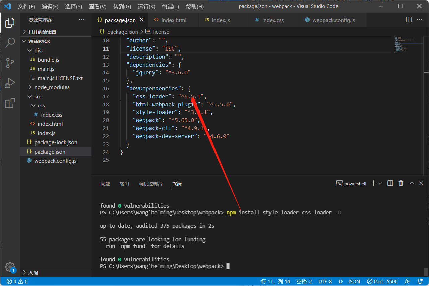Click the license breadcrumb segment
429x286 pixels.
point(161,32)
